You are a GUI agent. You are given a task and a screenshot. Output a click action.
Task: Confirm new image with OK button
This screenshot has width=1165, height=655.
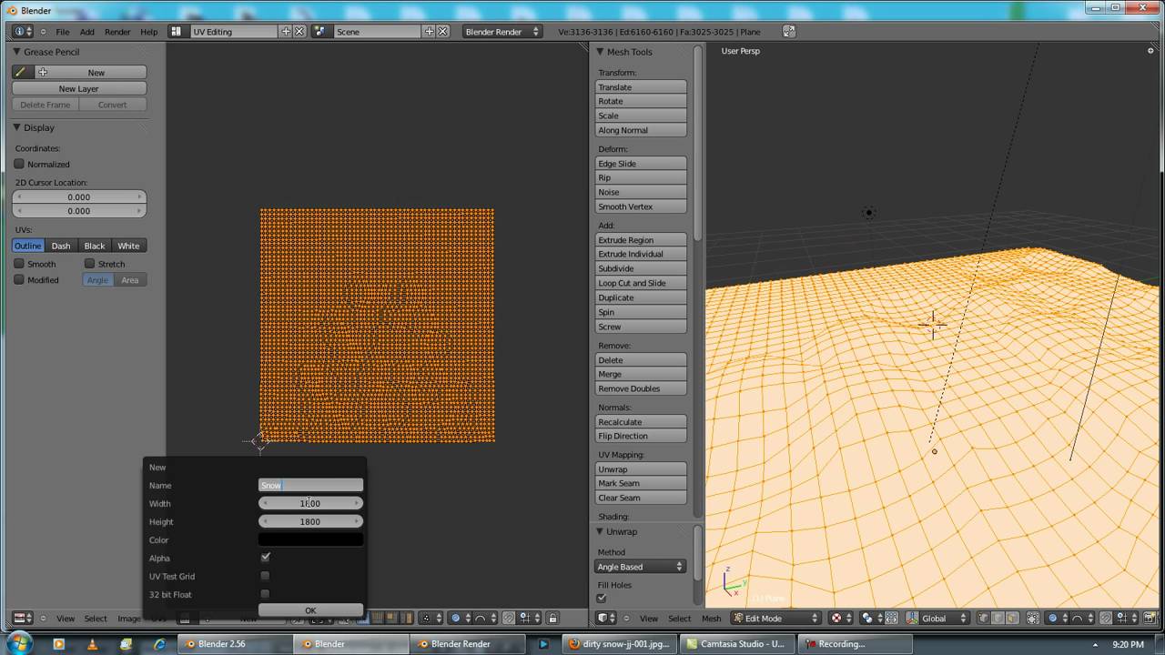310,610
